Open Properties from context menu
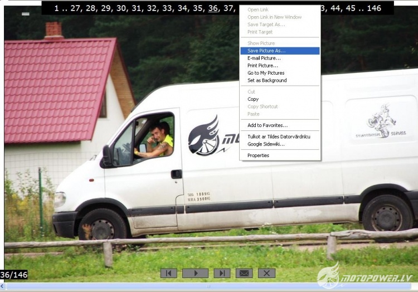418x292 pixels. tap(280, 155)
